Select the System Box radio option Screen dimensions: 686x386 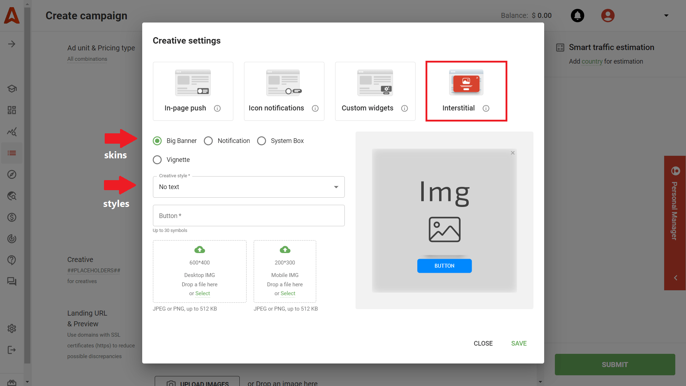[262, 141]
